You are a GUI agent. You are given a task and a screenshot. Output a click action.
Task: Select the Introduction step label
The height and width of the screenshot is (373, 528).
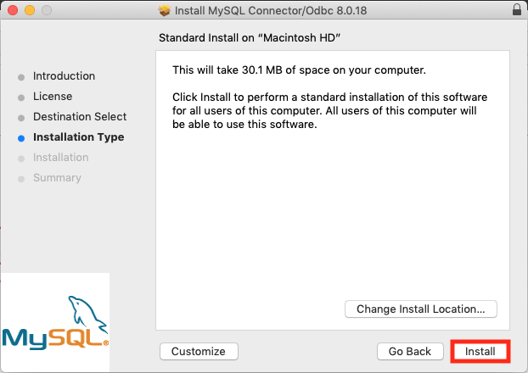click(x=64, y=76)
